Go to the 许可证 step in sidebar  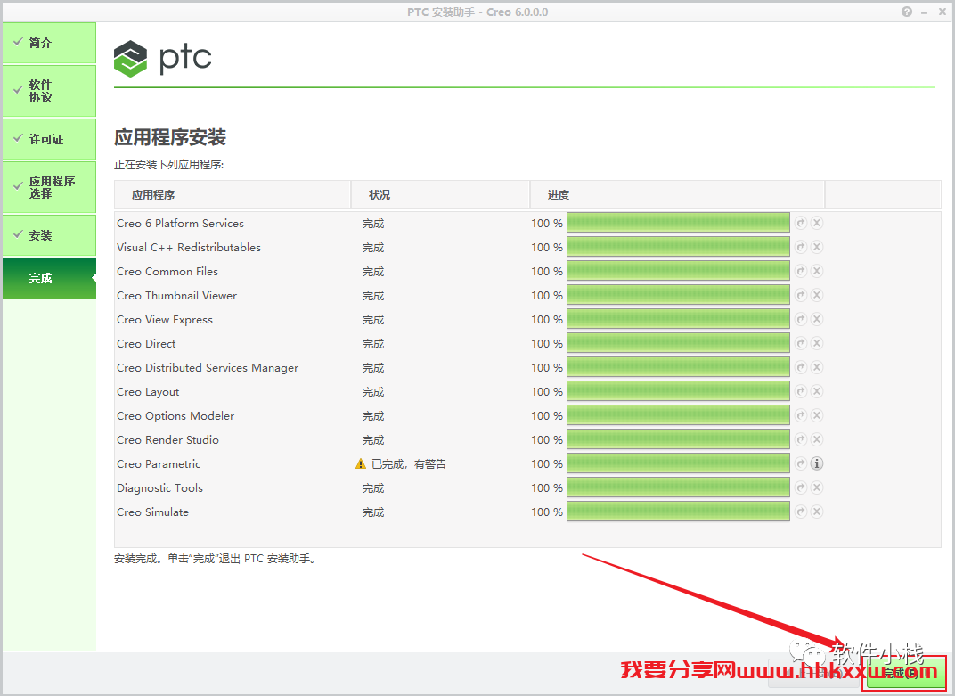point(49,139)
